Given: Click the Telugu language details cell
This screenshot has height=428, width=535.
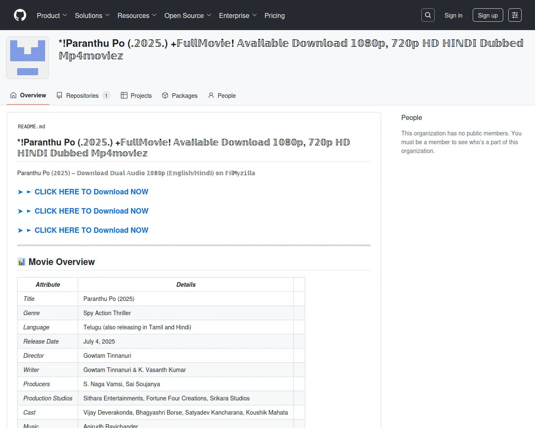Looking at the screenshot, I should (x=186, y=327).
